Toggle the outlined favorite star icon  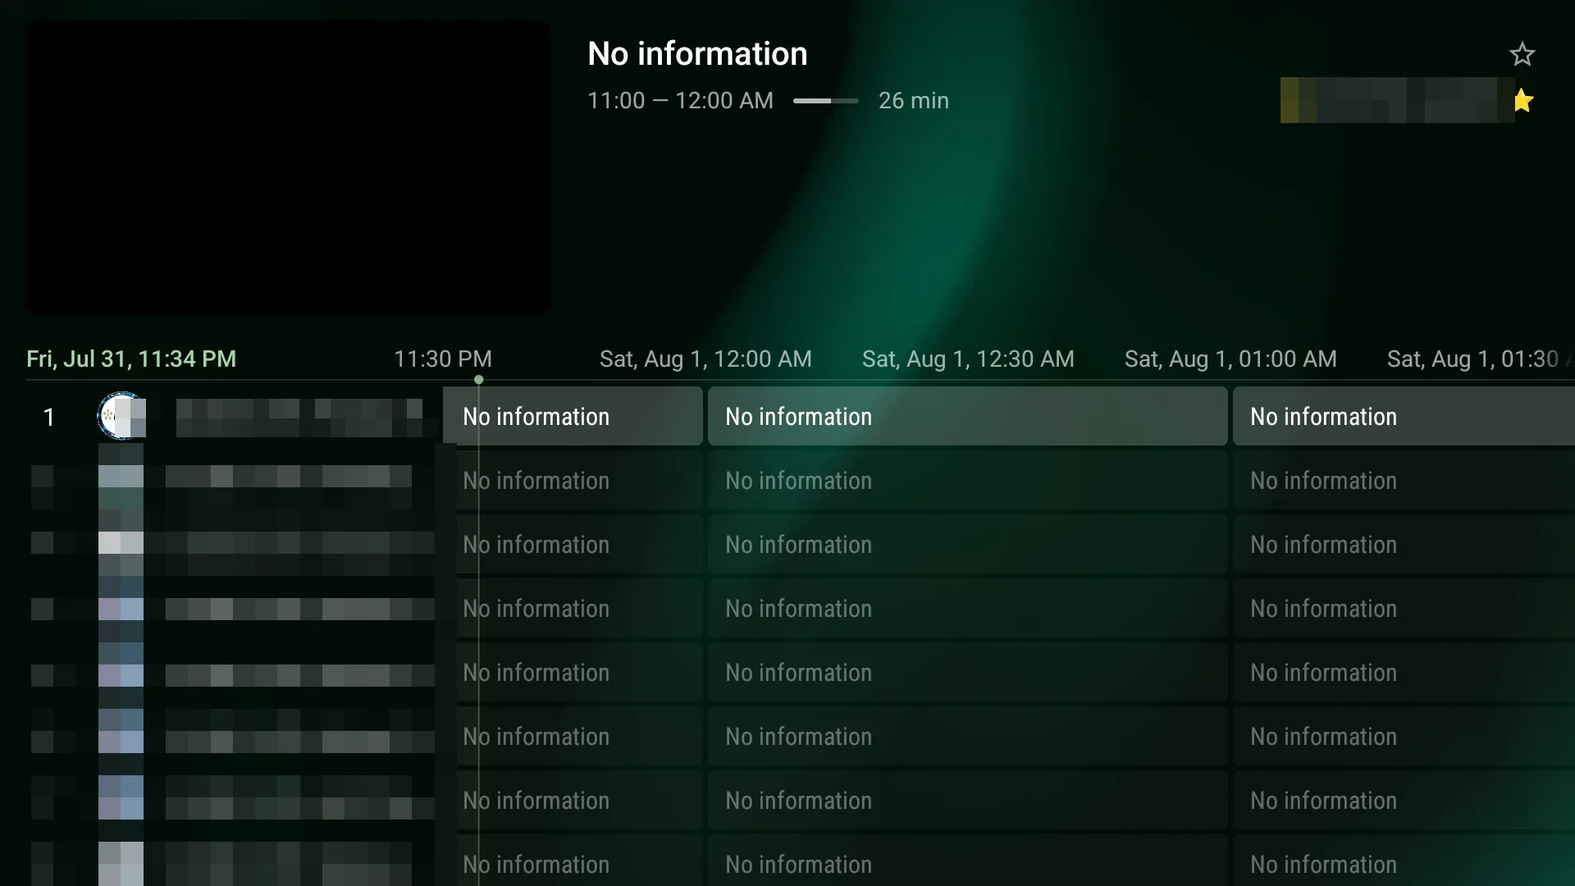[x=1522, y=54]
